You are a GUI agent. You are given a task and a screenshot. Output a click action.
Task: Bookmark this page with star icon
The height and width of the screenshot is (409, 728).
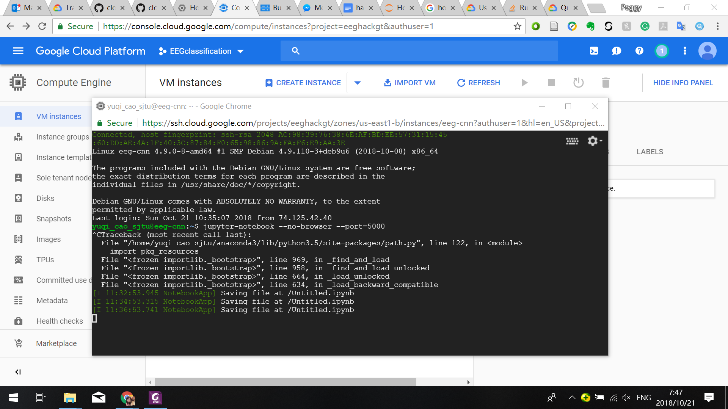pos(517,27)
